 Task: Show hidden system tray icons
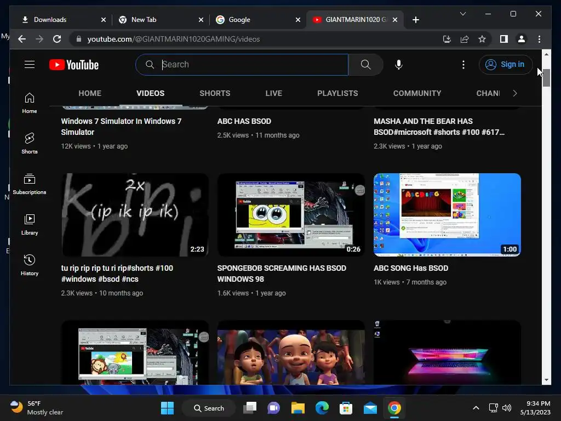[x=476, y=408]
